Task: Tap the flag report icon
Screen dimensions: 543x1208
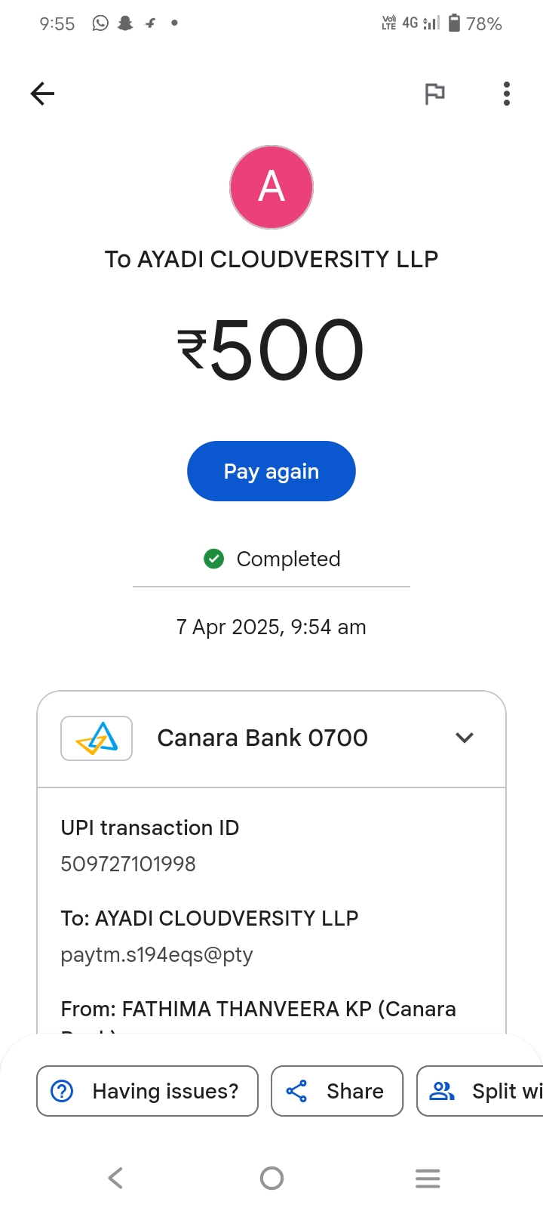Action: (434, 94)
